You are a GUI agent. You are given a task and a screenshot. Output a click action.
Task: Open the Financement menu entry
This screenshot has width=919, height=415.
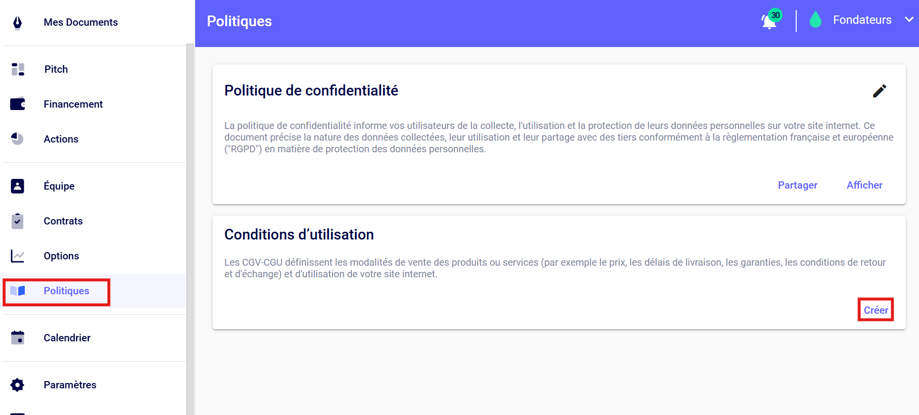tap(73, 104)
